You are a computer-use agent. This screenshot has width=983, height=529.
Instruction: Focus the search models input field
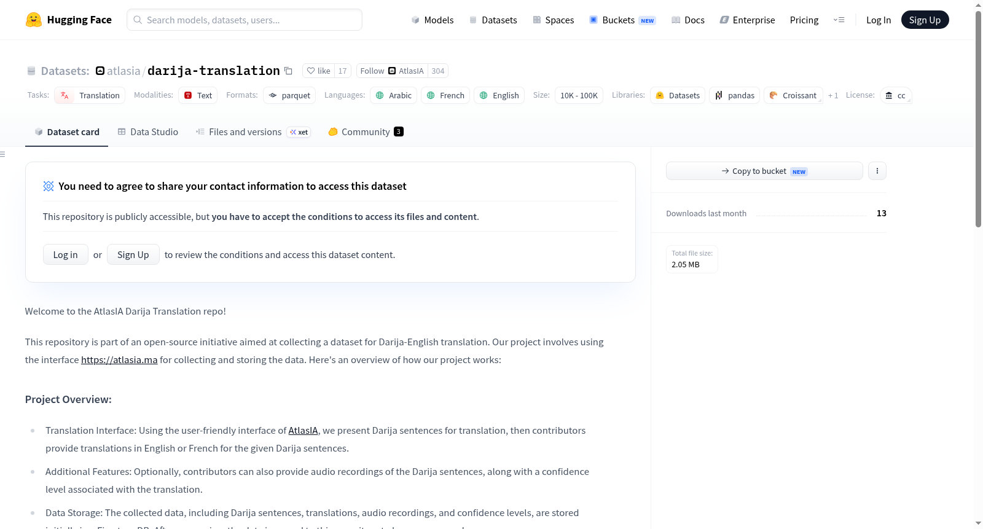tap(245, 20)
